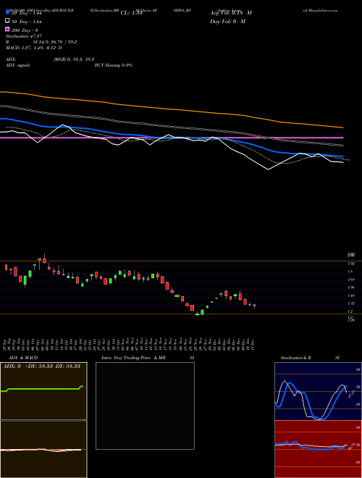Image resolution: width=362 pixels, height=478 pixels.
Task: Click the white 50 Day legend swatch
Action: 7,21
